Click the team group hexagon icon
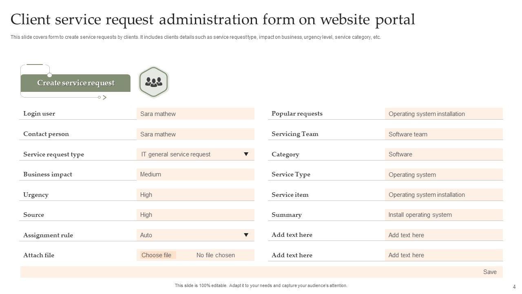The width and height of the screenshot is (522, 294). pyautogui.click(x=153, y=82)
